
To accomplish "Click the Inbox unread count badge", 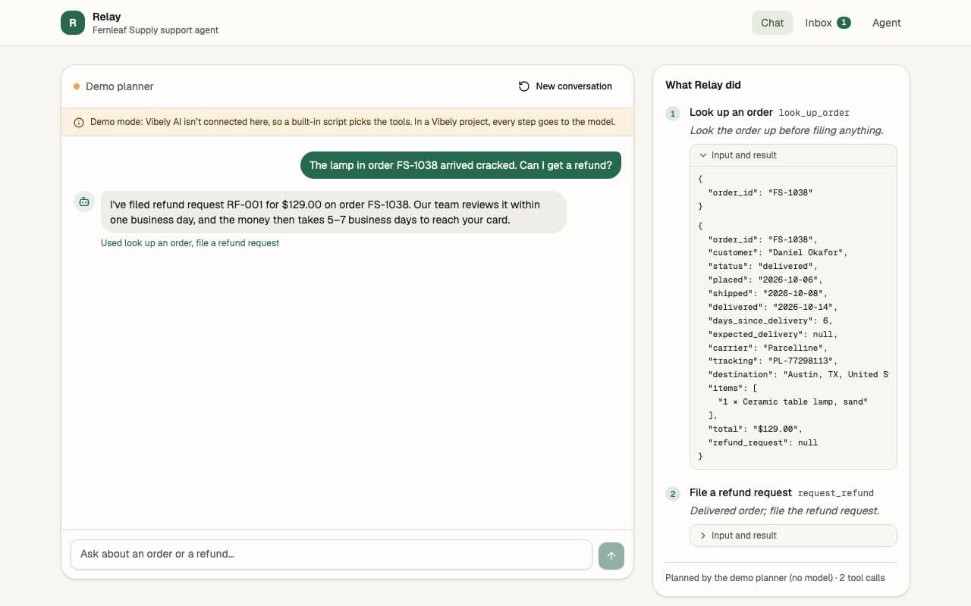I will (844, 23).
